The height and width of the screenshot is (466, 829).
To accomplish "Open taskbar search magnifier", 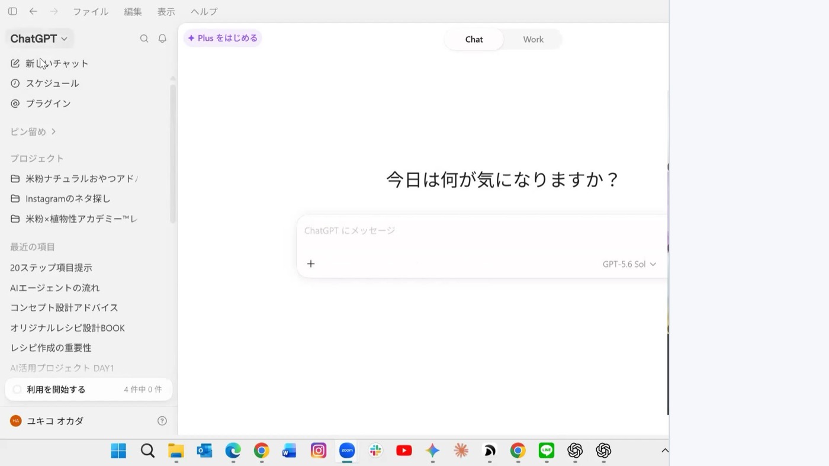I will 147,451.
